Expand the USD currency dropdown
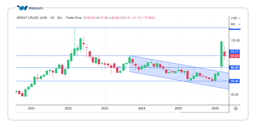 click(x=235, y=18)
